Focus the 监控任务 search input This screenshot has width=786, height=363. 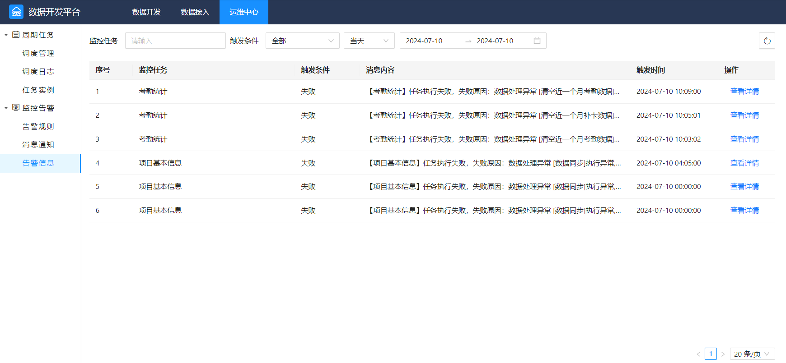pyautogui.click(x=175, y=41)
